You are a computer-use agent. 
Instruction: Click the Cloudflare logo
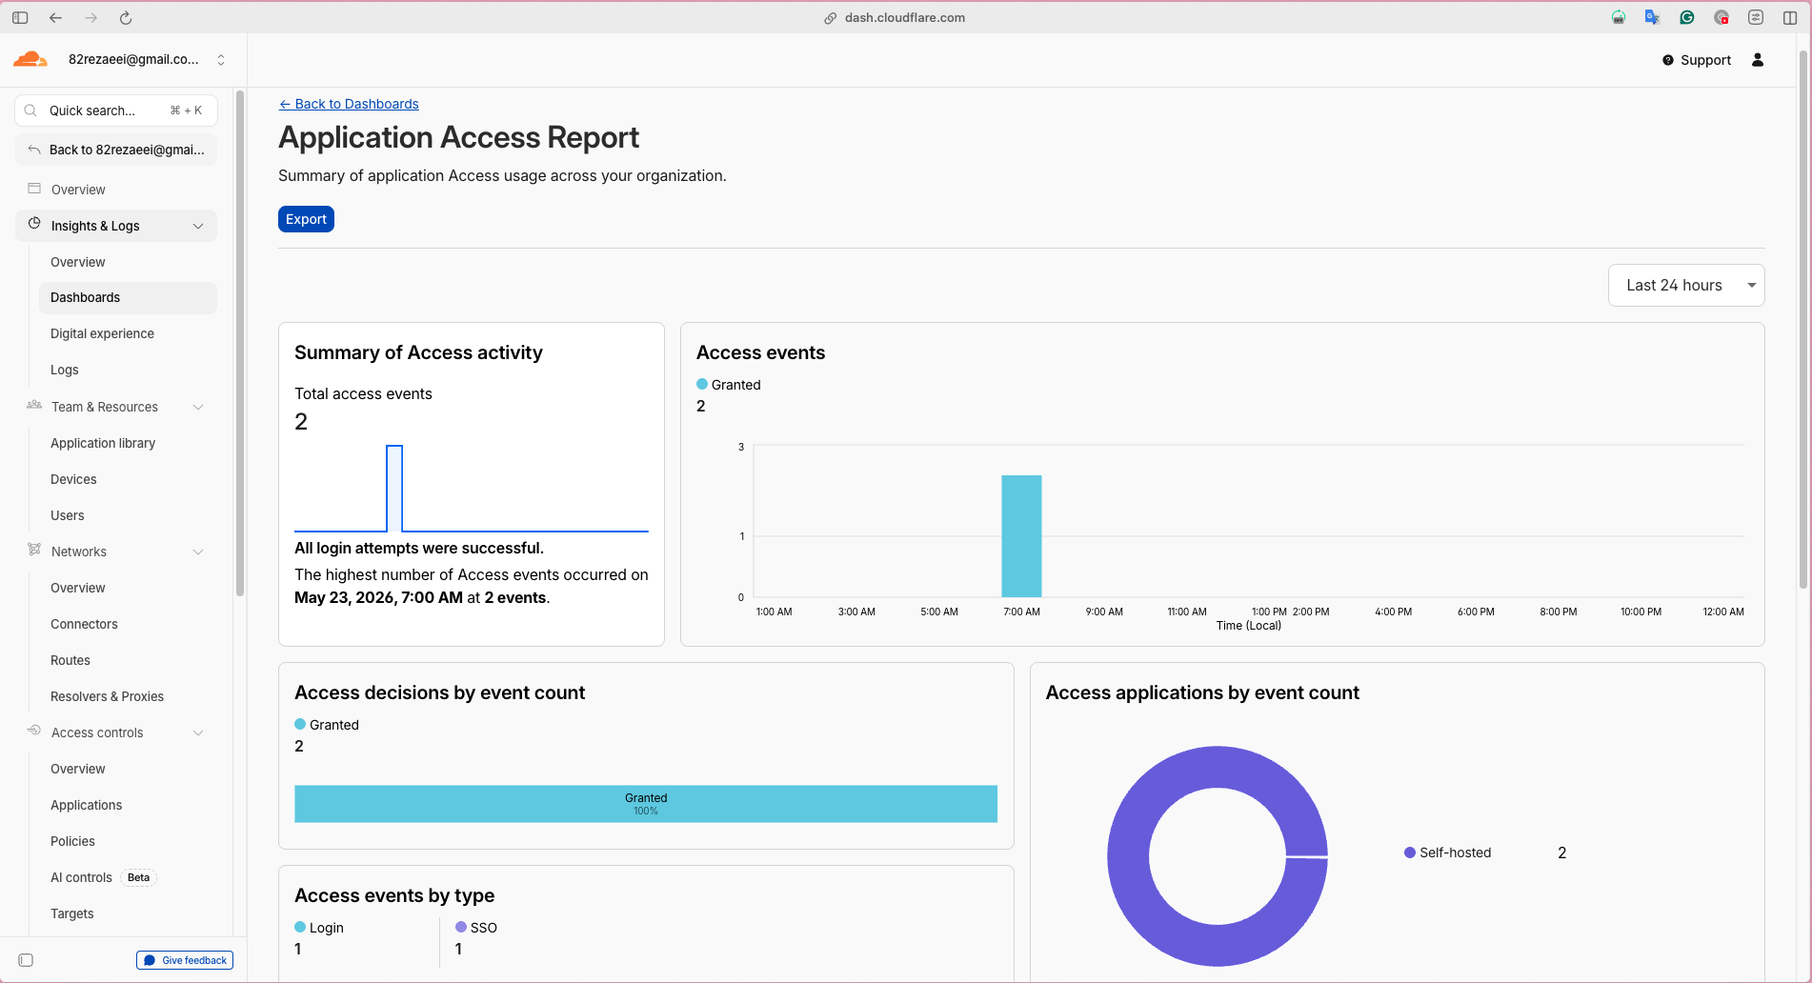click(x=30, y=59)
